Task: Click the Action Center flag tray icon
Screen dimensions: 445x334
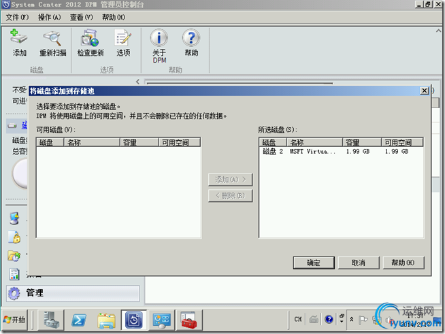Action: click(x=363, y=320)
